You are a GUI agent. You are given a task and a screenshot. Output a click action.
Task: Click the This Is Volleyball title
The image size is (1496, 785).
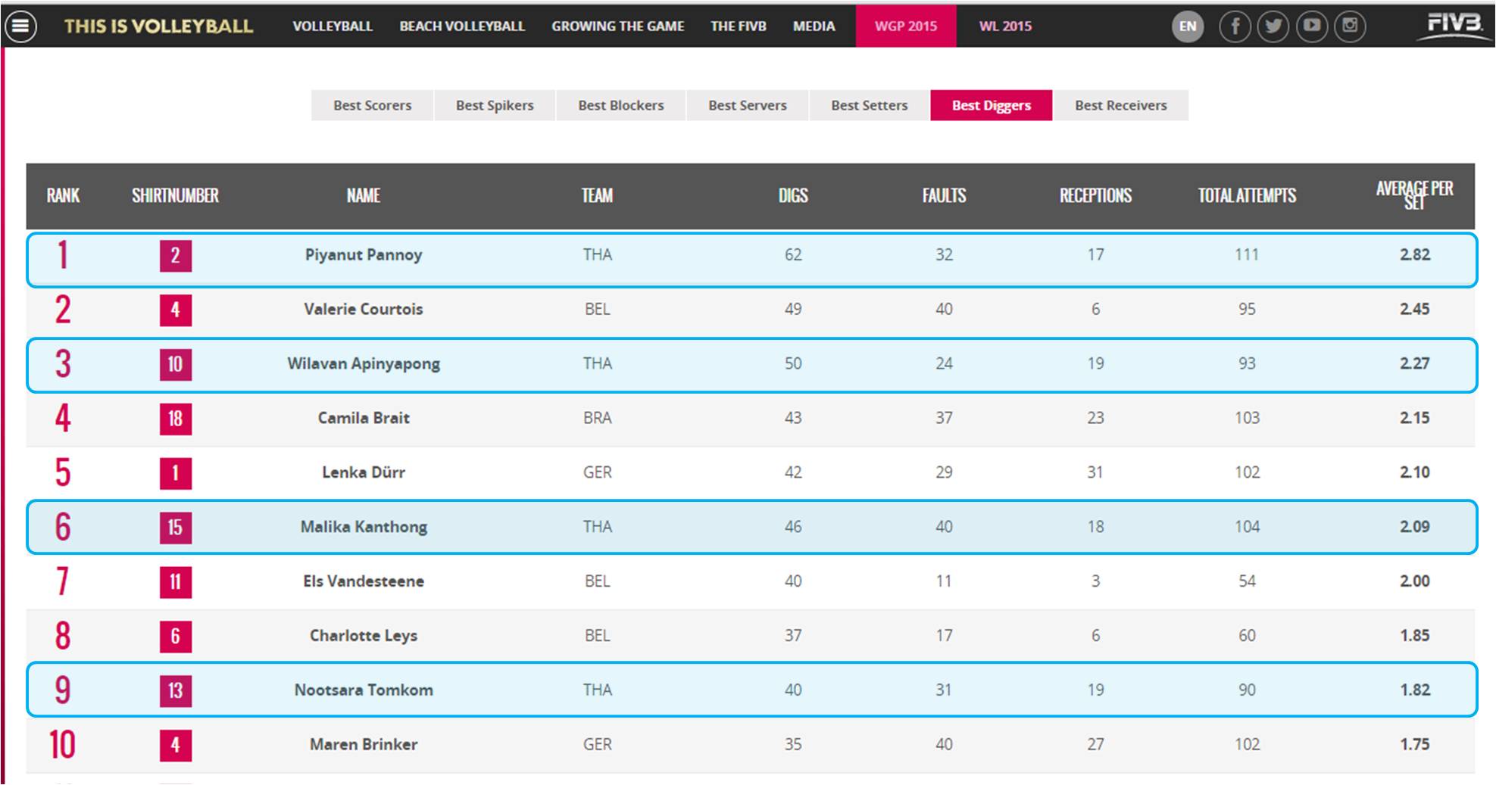click(x=158, y=26)
